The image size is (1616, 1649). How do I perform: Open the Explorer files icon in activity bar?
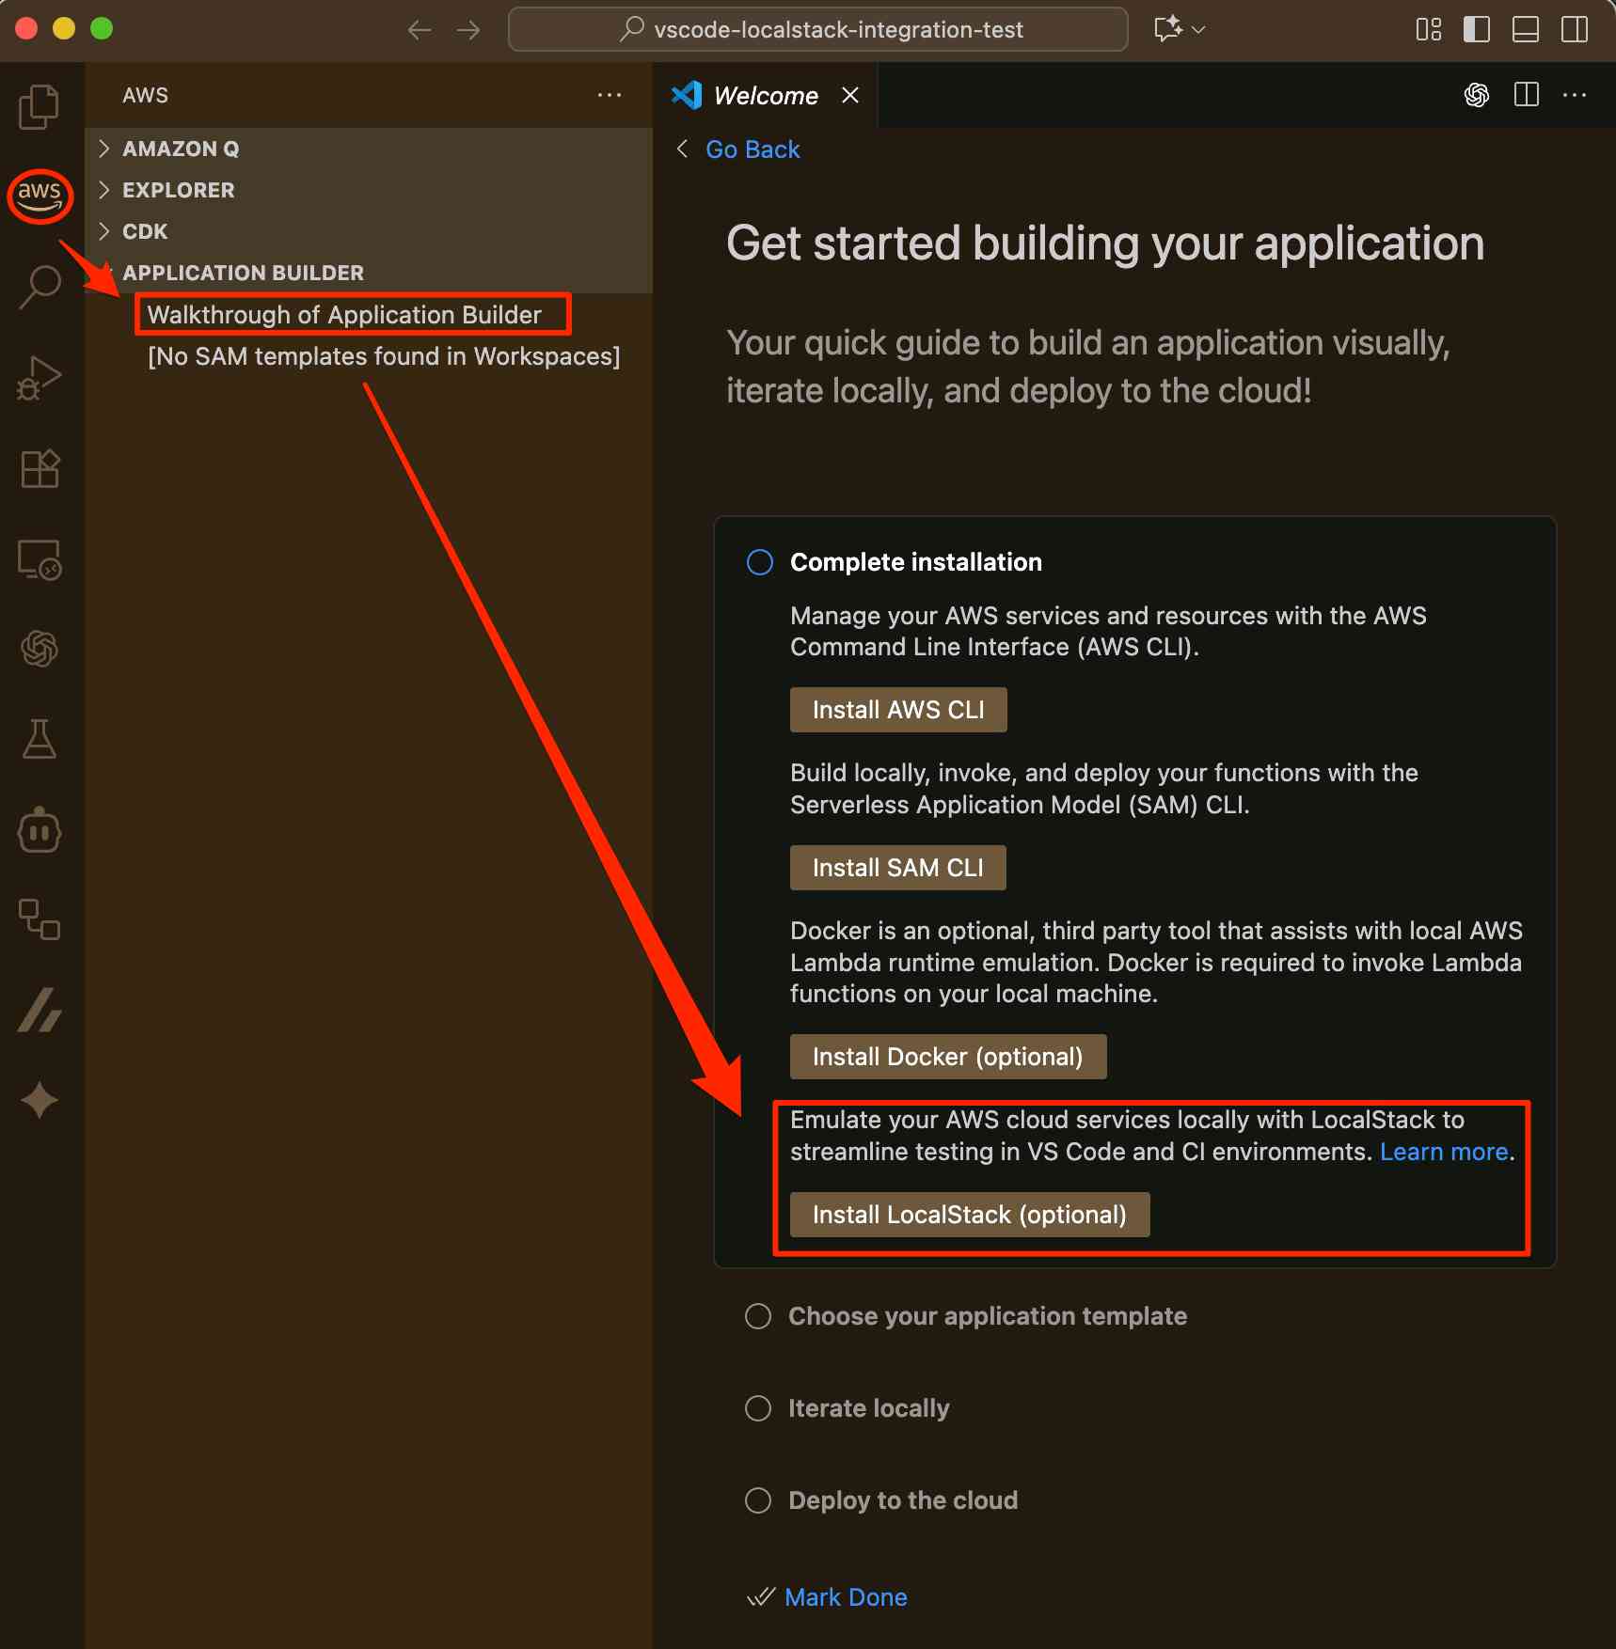[40, 106]
